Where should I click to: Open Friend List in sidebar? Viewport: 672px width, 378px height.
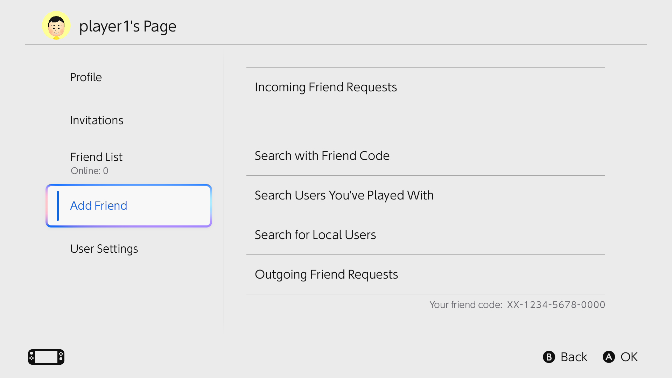coord(129,163)
